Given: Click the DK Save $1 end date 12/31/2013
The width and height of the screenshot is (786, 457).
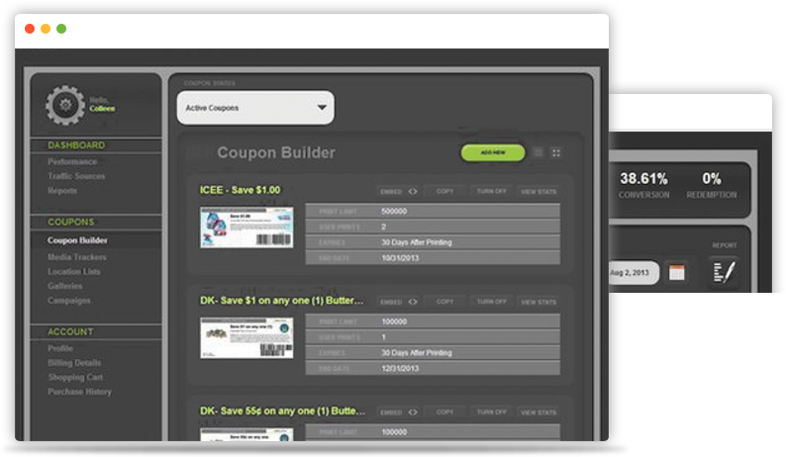Looking at the screenshot, I should coord(400,368).
